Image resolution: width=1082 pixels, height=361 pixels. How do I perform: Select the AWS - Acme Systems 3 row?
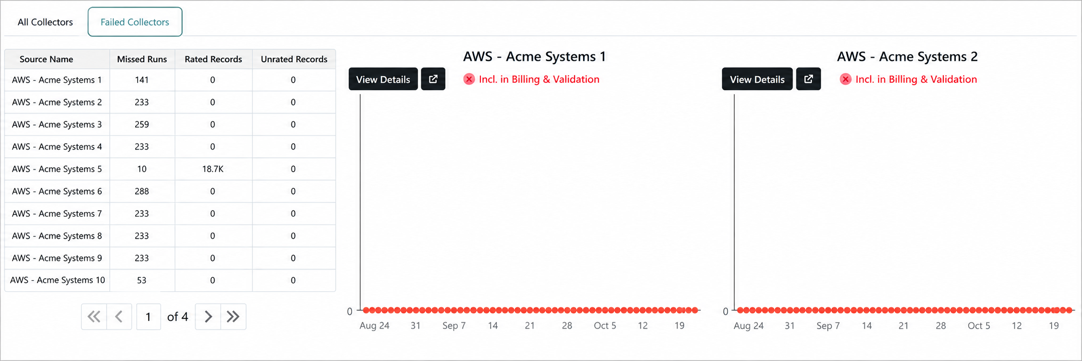[170, 124]
